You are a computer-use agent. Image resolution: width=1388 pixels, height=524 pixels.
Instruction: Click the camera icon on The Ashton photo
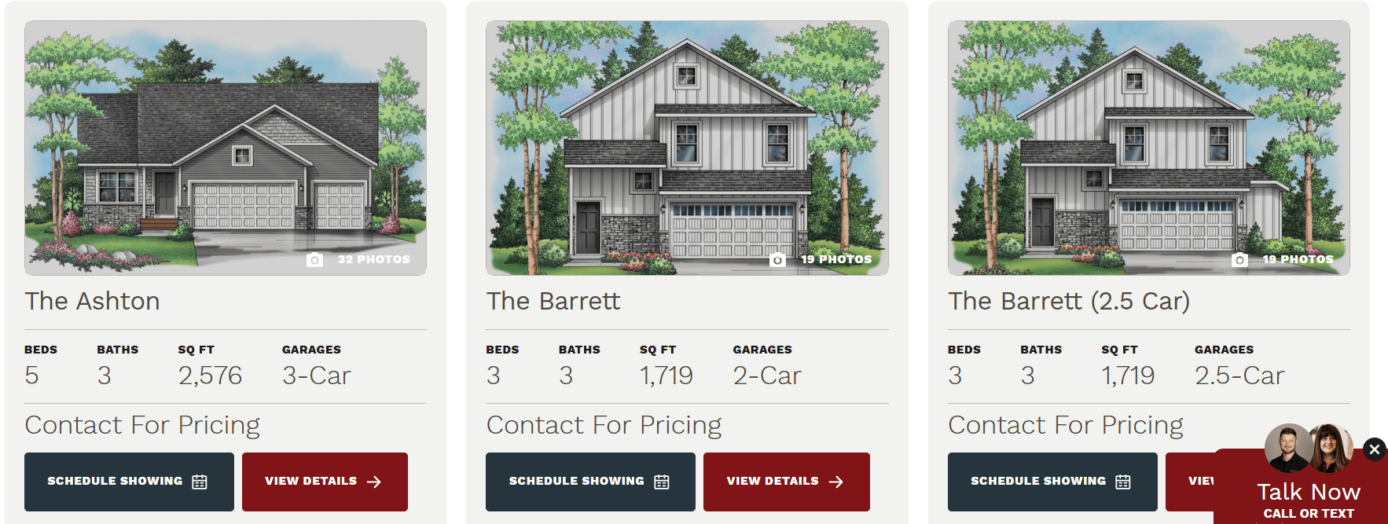pos(314,259)
